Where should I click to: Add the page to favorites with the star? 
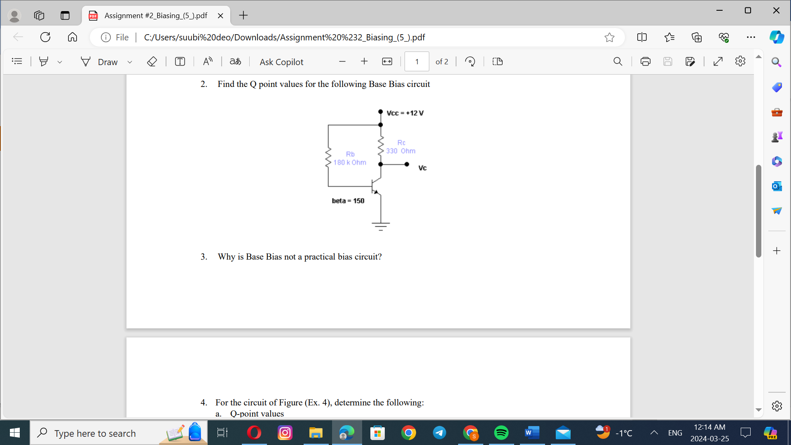point(610,37)
